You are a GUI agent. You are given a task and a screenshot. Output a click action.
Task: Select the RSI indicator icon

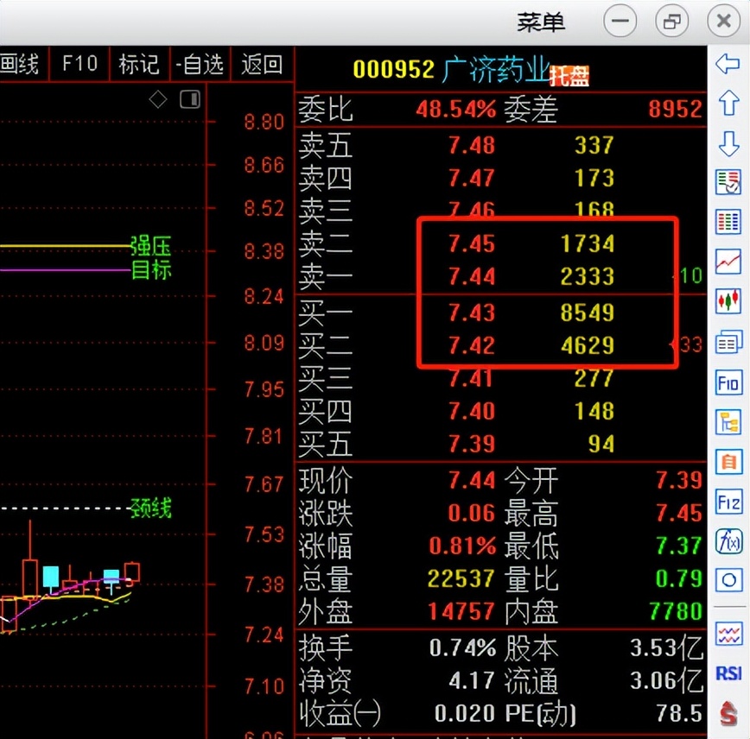point(728,673)
